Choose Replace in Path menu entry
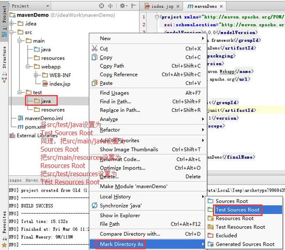This screenshot has height=250, width=285. (x=148, y=110)
